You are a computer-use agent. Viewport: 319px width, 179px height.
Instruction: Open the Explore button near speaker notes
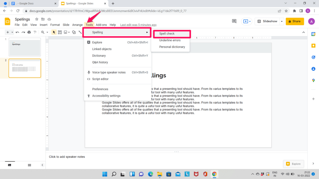click(x=293, y=164)
